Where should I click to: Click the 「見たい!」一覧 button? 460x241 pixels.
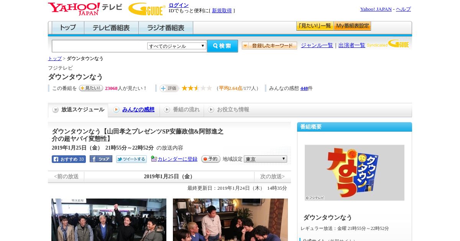coord(315,26)
